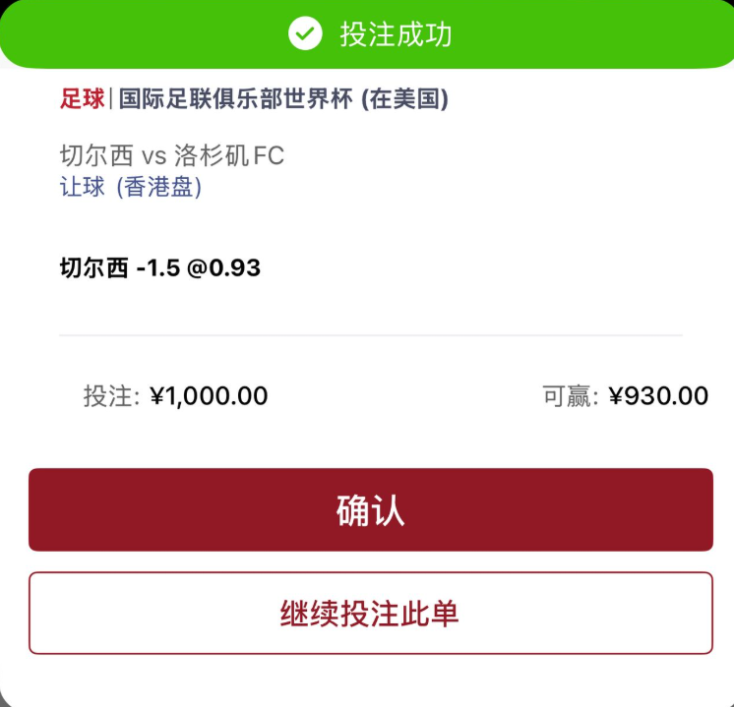The image size is (734, 707).
Task: Click the (在美国) location text
Action: tap(405, 98)
